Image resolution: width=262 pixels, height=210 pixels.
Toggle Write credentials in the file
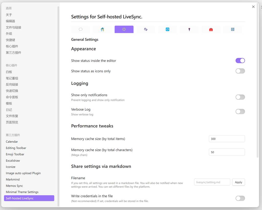(x=240, y=198)
